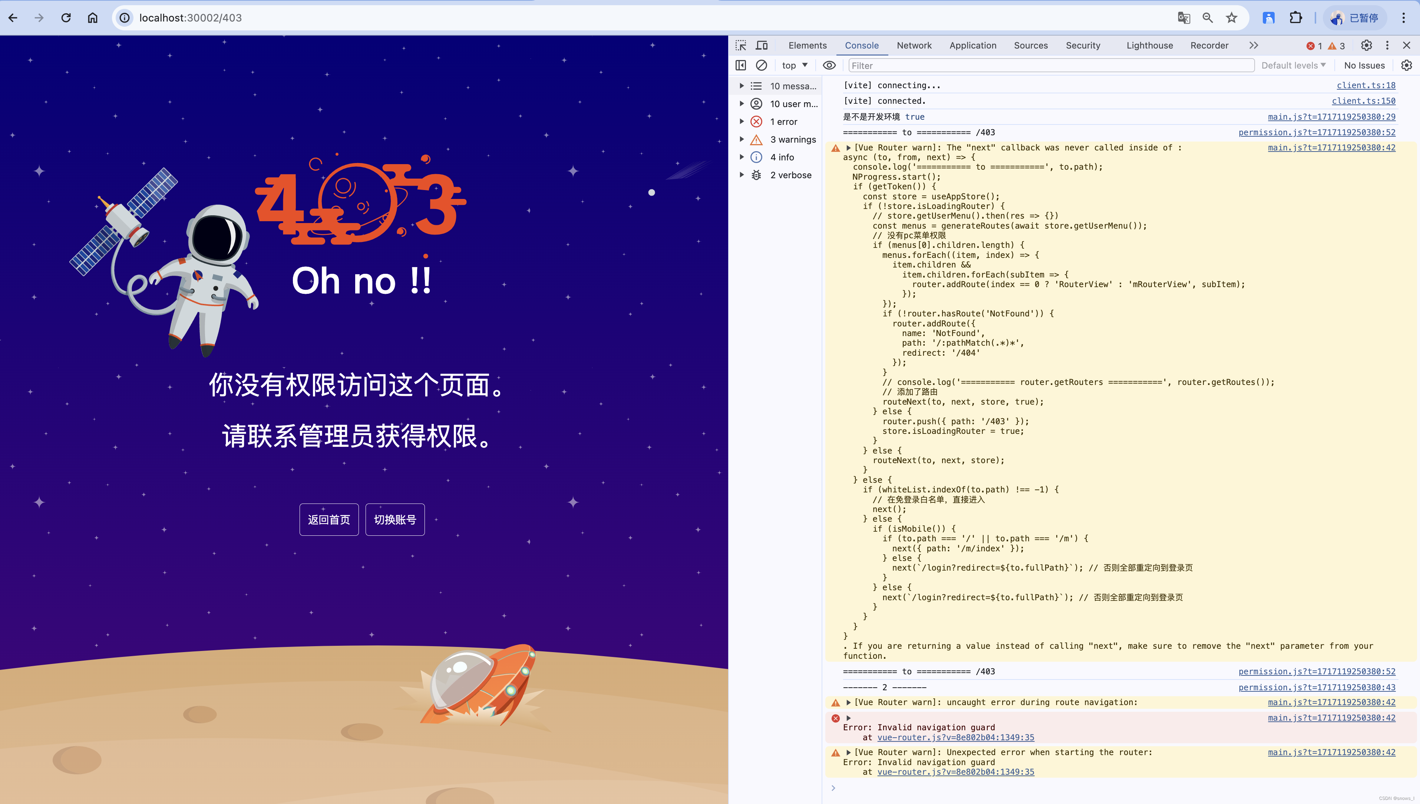Screen dimensions: 1420x804
Task: Open the browser extensions puzzle icon
Action: point(1296,18)
